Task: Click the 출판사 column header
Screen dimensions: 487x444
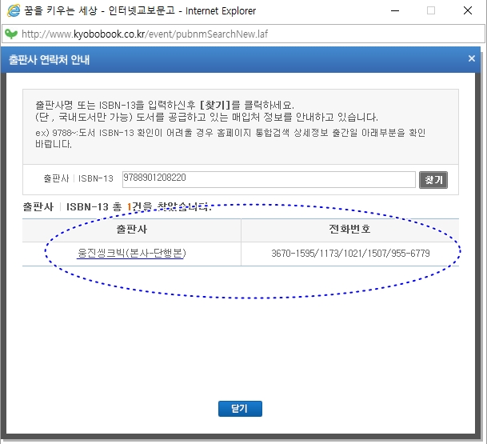Action: pyautogui.click(x=132, y=230)
